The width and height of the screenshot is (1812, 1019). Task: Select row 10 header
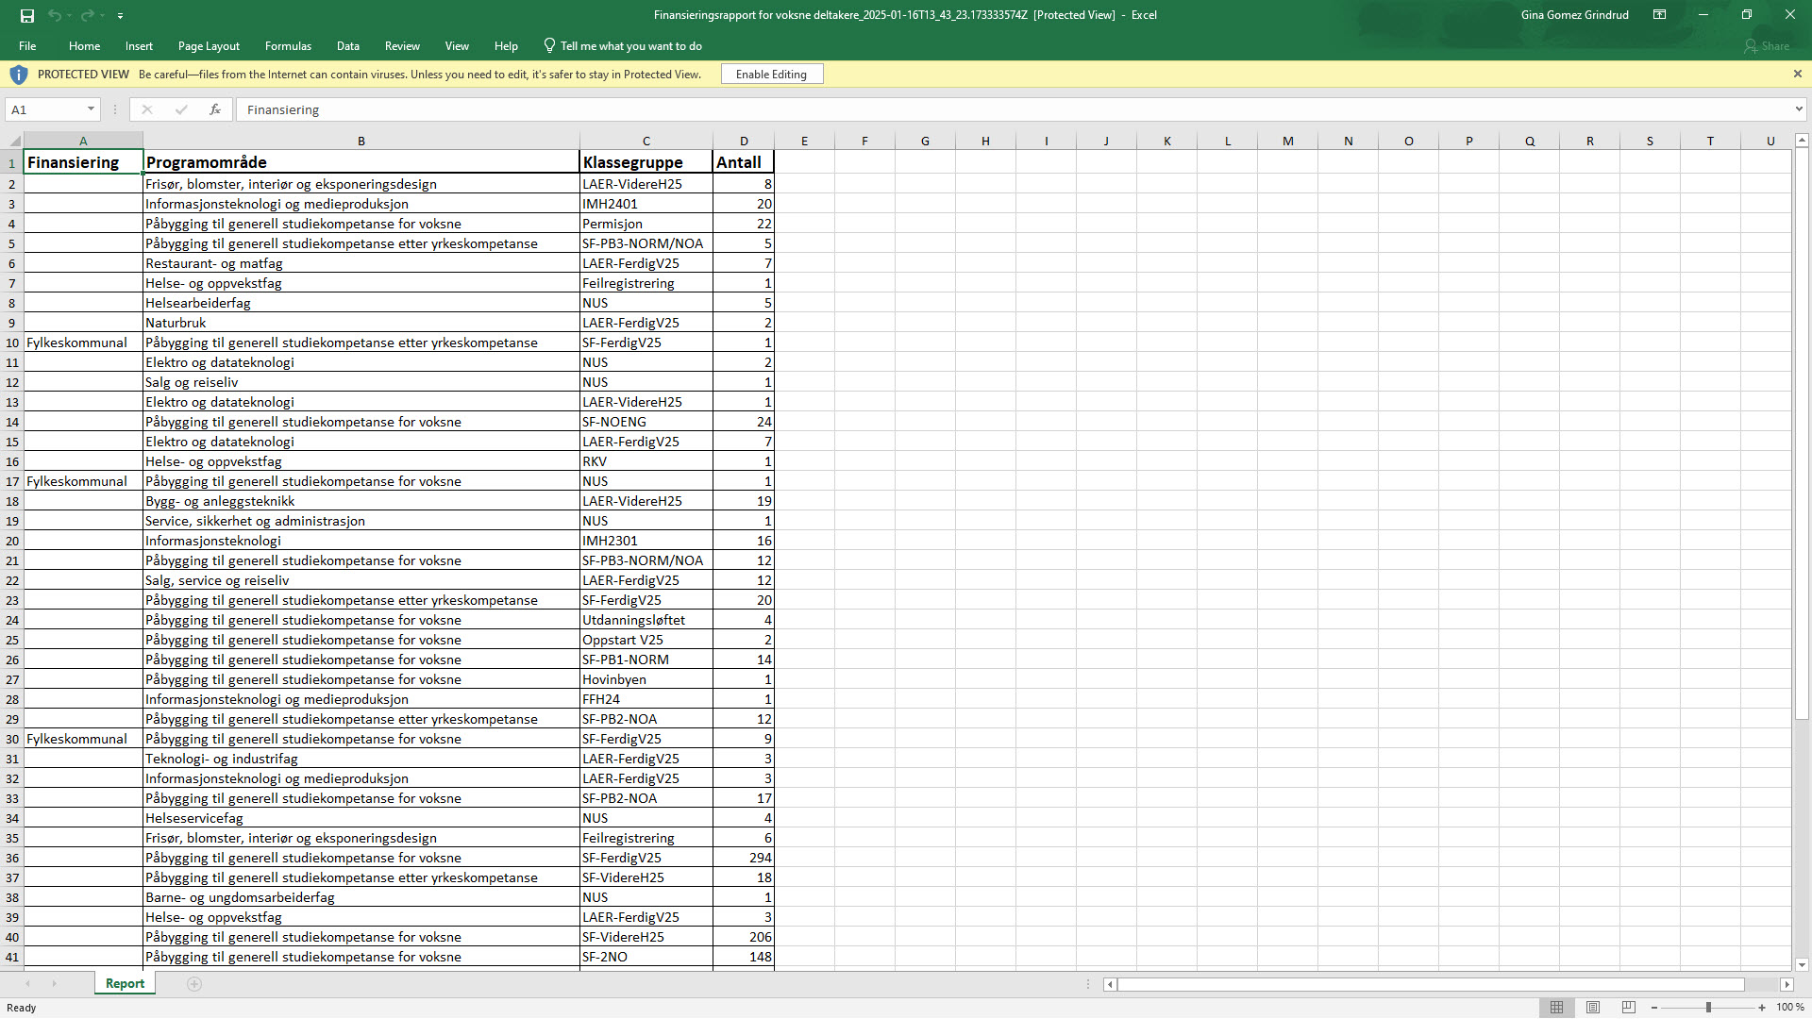[x=12, y=342]
